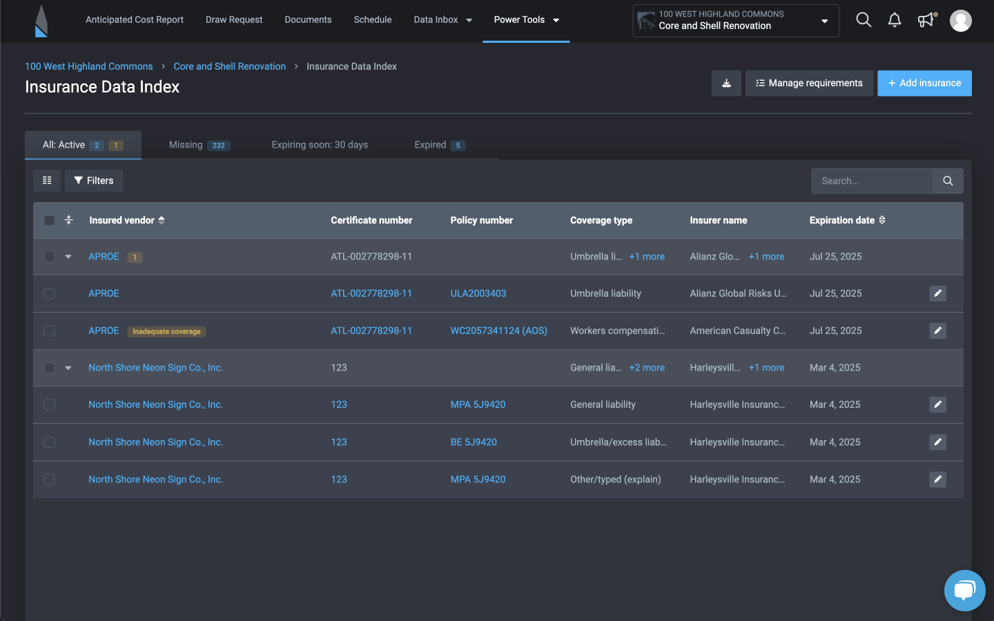Image resolution: width=994 pixels, height=621 pixels.
Task: Check the ULA2003403 policy row checkbox
Action: pyautogui.click(x=49, y=293)
